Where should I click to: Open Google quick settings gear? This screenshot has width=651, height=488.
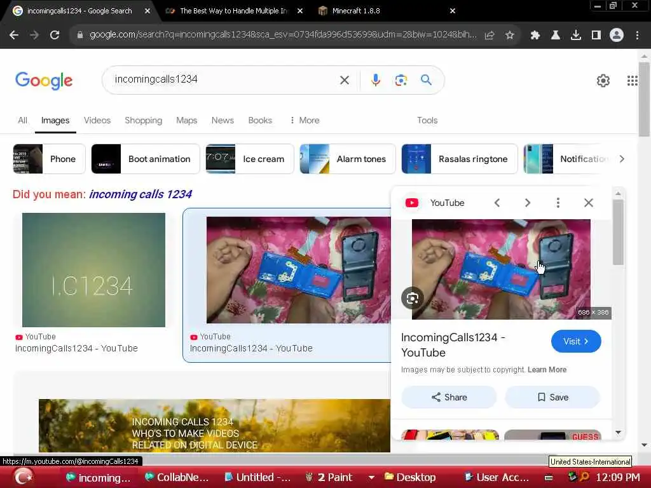[x=603, y=81]
